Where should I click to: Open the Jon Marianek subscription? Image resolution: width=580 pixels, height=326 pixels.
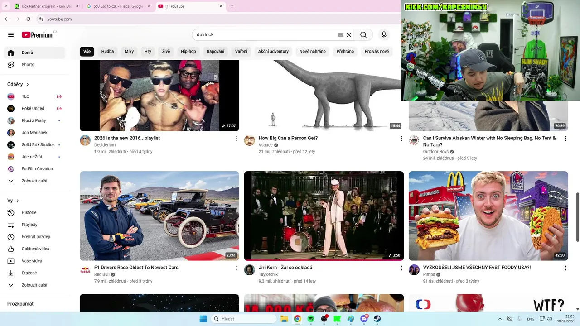(34, 133)
